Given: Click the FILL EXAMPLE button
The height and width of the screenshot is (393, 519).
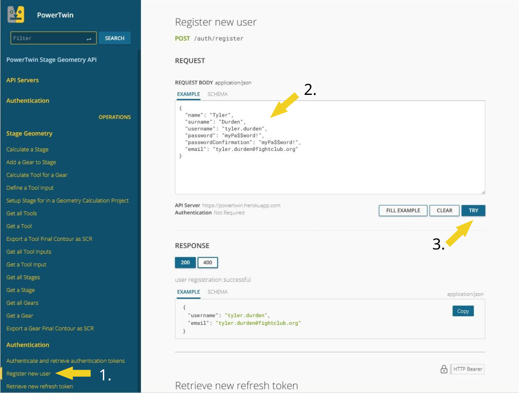Looking at the screenshot, I should click(x=403, y=211).
